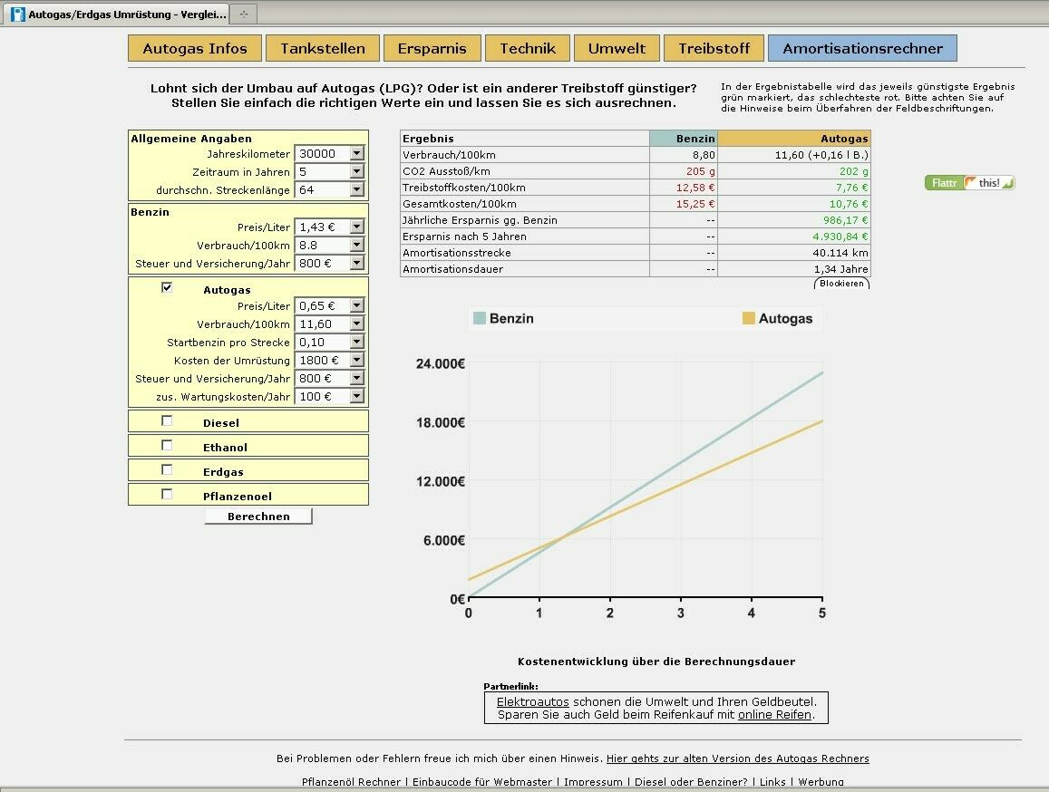Click the Benzin CO2 value 205 g
This screenshot has width=1049, height=792.
tap(701, 171)
